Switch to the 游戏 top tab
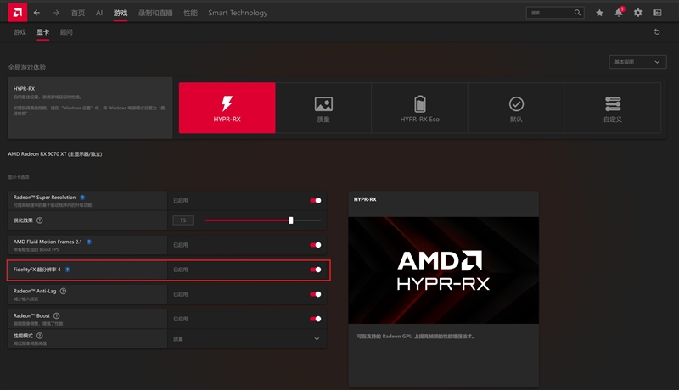The width and height of the screenshot is (679, 390). point(121,13)
